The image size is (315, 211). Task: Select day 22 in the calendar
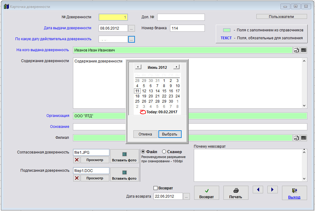[x=164, y=96]
